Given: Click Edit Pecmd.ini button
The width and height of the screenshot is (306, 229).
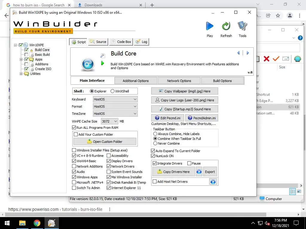Looking at the screenshot, I should pyautogui.click(x=168, y=118).
